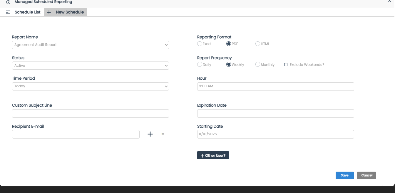The width and height of the screenshot is (395, 193).
Task: Click the Expiration Date field
Action: pos(275,114)
